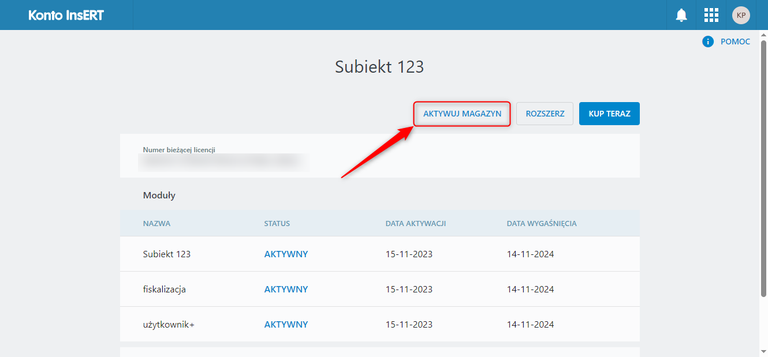768x357 pixels.
Task: Click the KUP TERAZ button
Action: point(609,114)
